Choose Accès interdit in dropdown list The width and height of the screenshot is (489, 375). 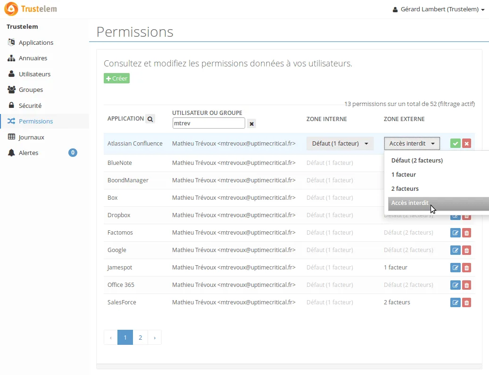[x=438, y=203]
